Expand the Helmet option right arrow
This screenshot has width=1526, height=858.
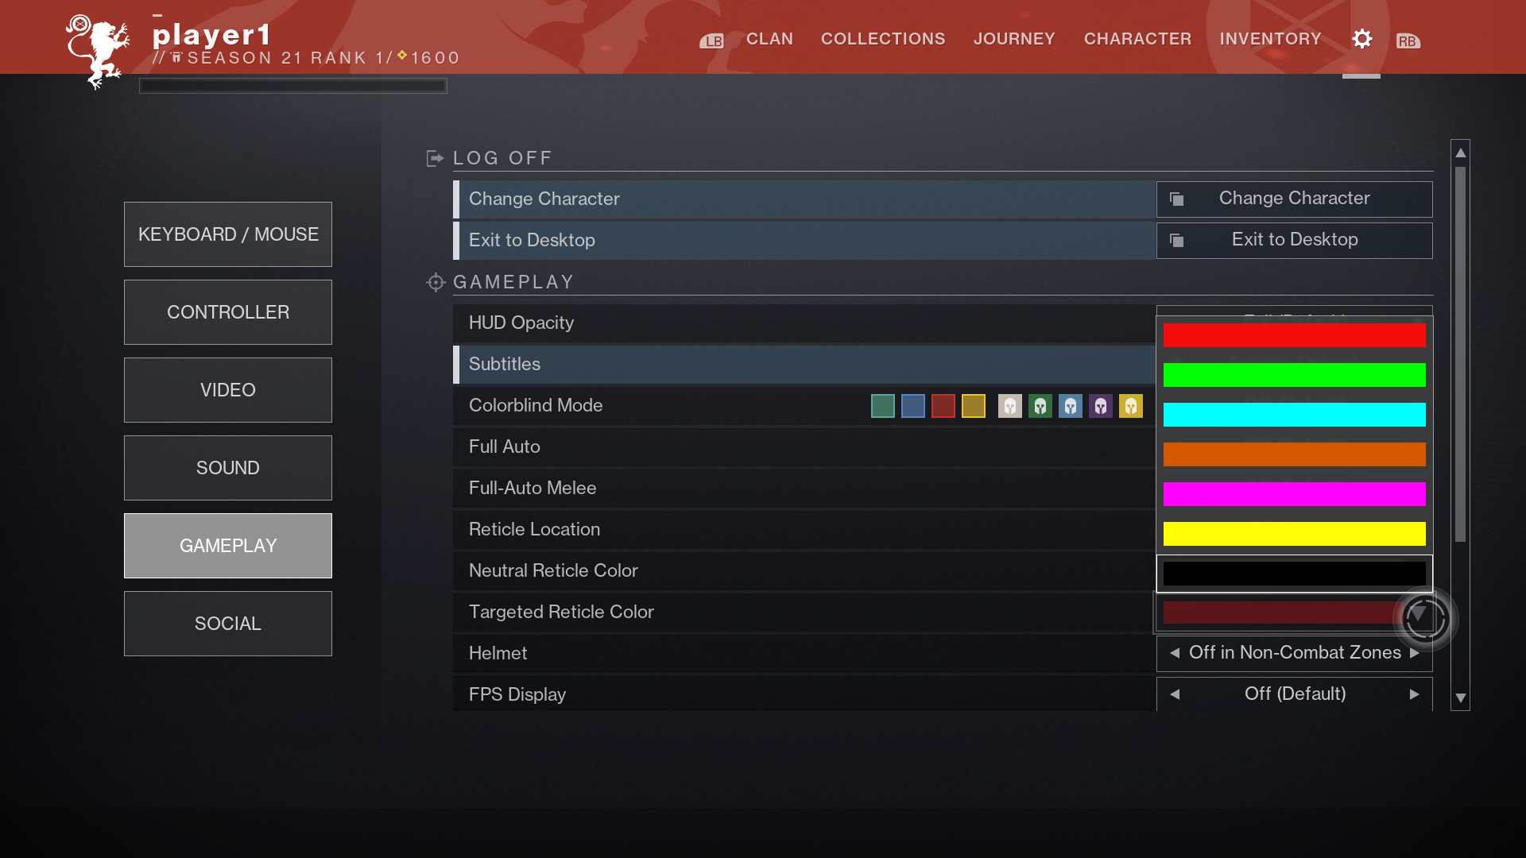tap(1415, 651)
